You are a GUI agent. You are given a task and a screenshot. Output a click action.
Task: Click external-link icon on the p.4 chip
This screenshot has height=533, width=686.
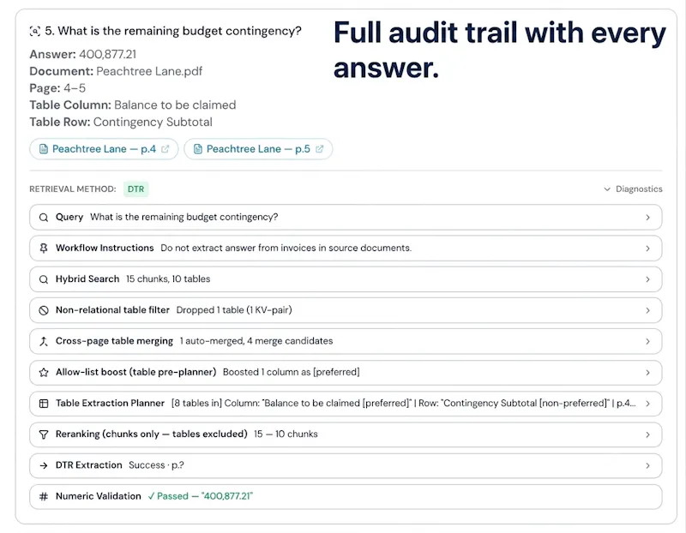(165, 149)
